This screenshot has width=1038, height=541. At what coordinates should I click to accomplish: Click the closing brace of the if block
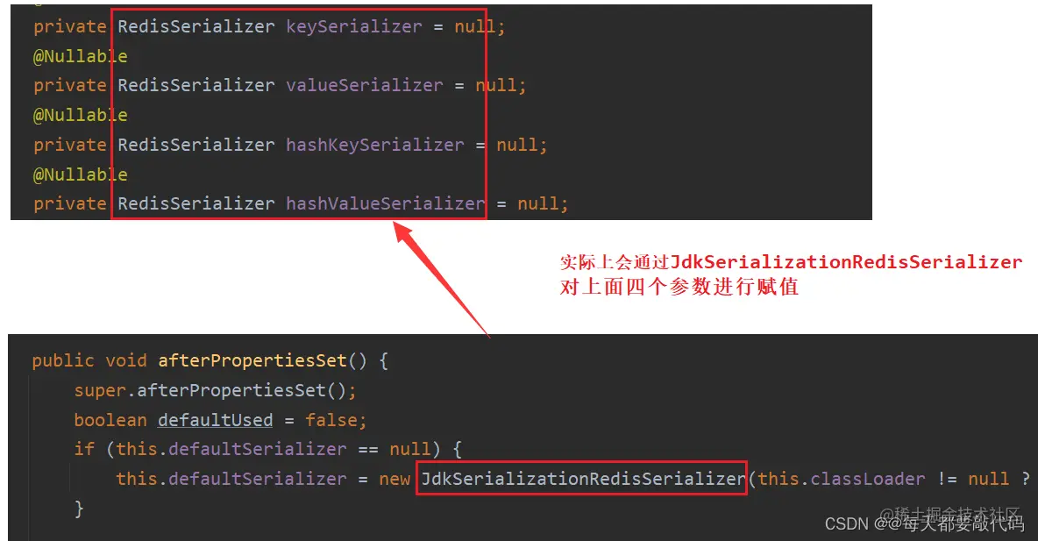[x=79, y=509]
